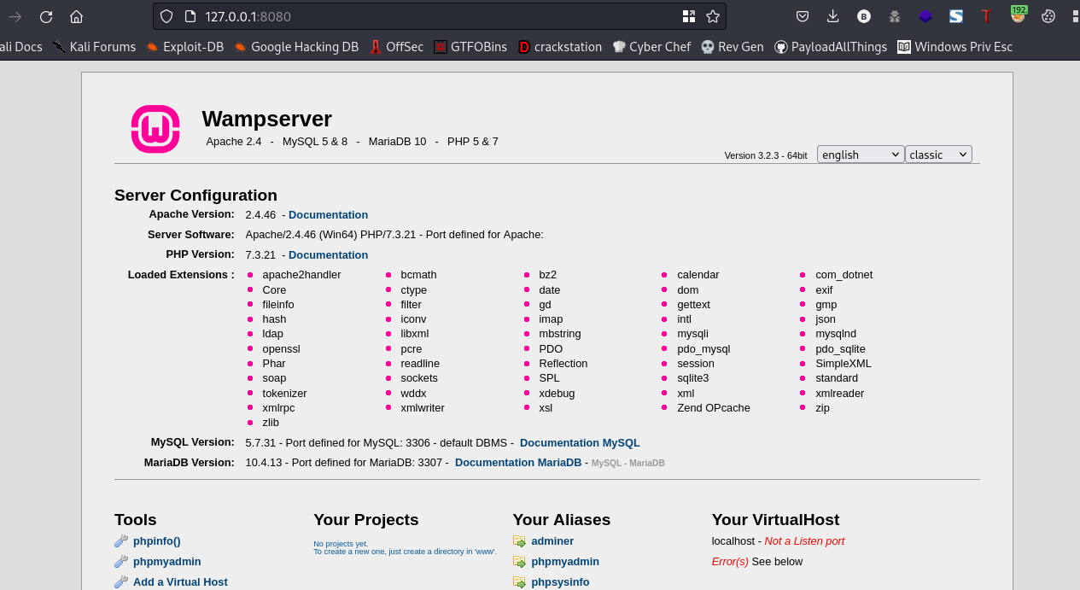Open the Kali Forums bookmark
The height and width of the screenshot is (590, 1080).
click(94, 47)
